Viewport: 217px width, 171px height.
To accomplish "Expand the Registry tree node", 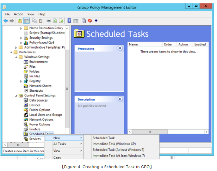I will (x=21, y=81).
